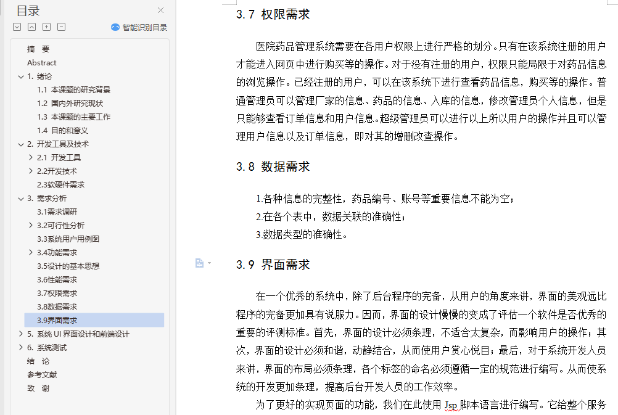Open the paragraph layout icon beside 3.9 界面需求
Screen dimensions: 618x415
tap(199, 263)
